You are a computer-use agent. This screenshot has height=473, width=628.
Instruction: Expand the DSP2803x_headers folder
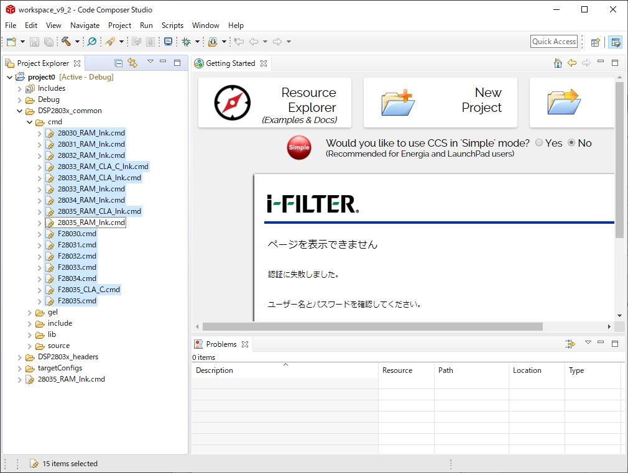pyautogui.click(x=21, y=357)
